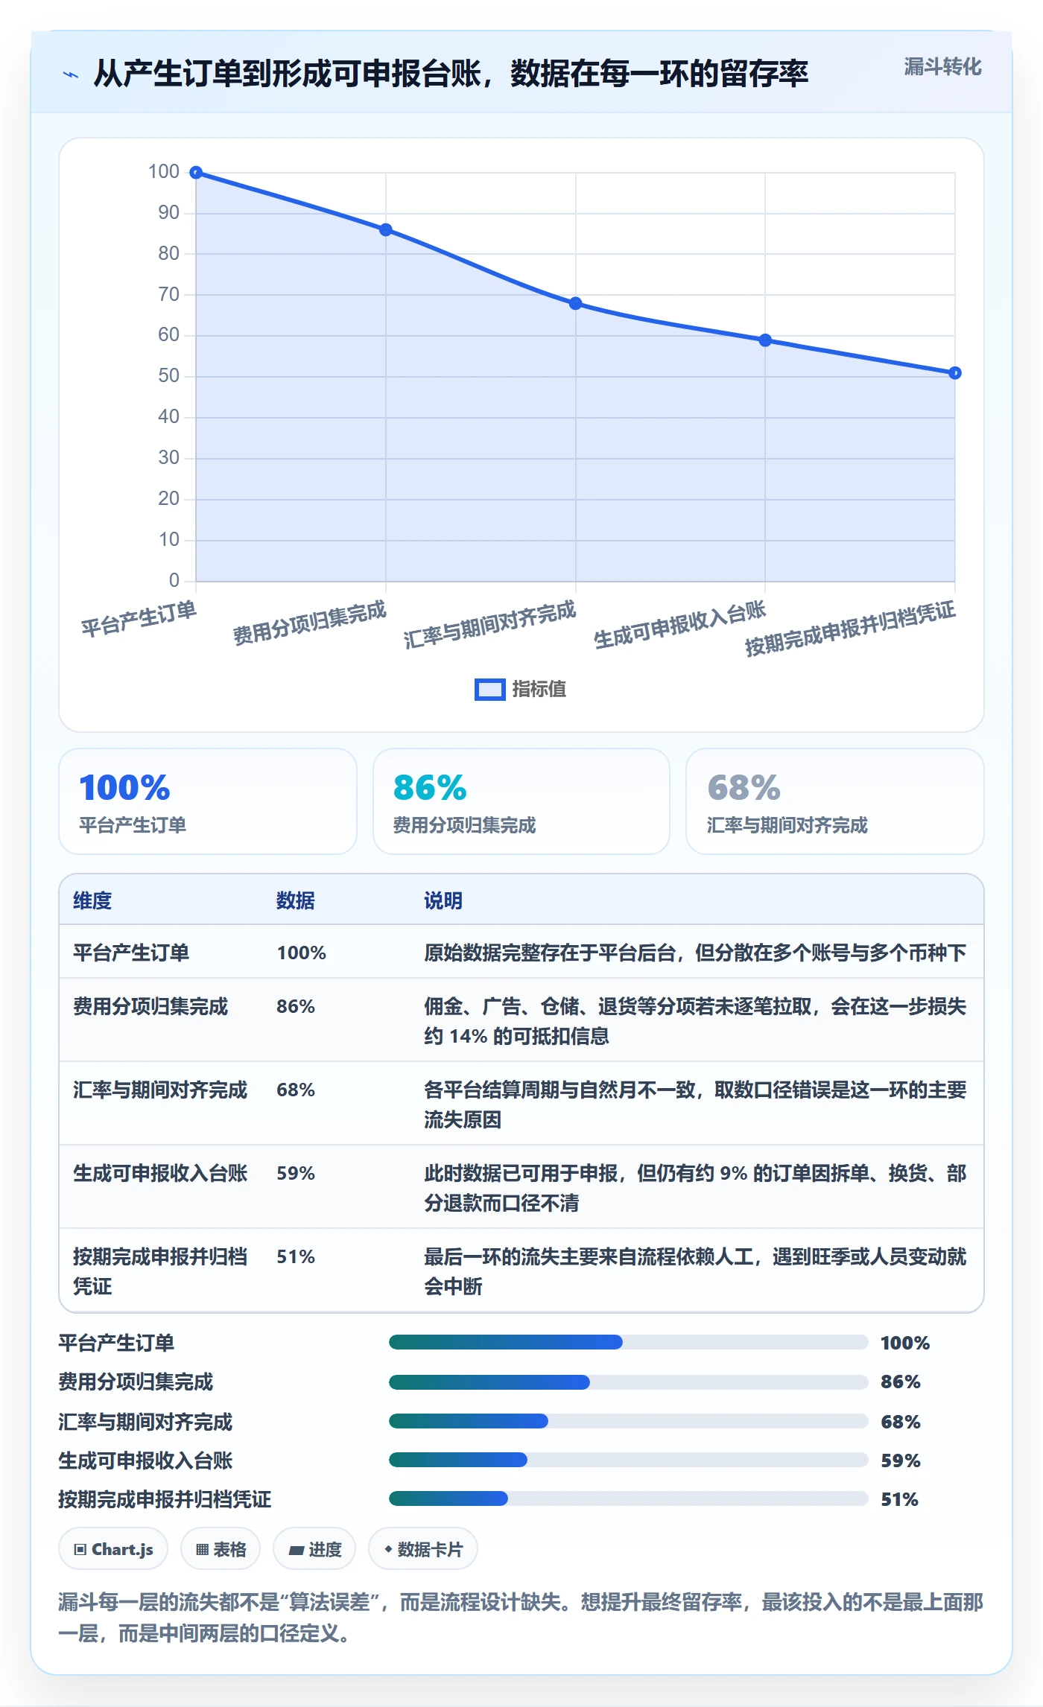Click the 51% cell in the table

[296, 1256]
